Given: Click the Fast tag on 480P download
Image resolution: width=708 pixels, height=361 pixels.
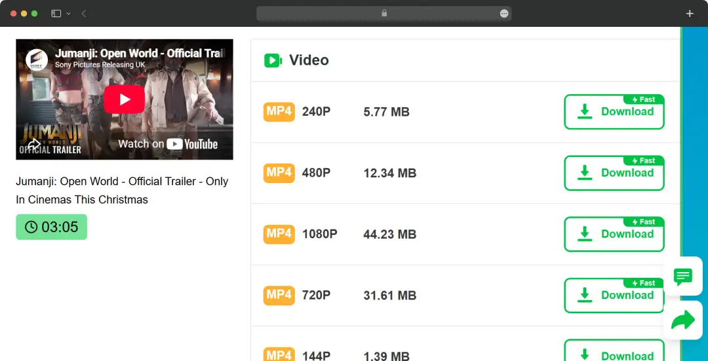Looking at the screenshot, I should coord(644,161).
